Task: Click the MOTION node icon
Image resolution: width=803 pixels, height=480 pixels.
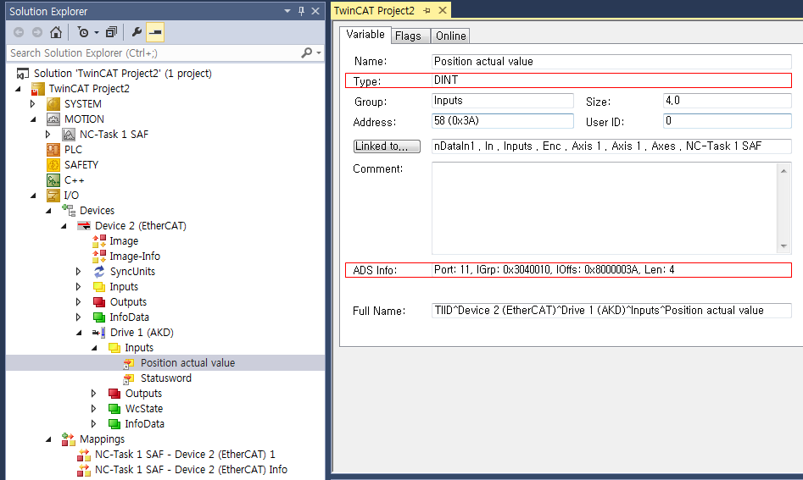Action: 53,119
